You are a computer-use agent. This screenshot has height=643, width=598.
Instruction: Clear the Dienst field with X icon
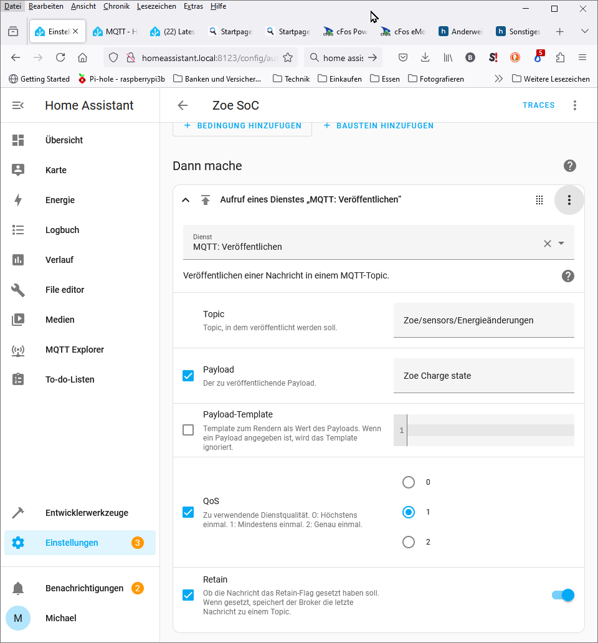point(548,244)
